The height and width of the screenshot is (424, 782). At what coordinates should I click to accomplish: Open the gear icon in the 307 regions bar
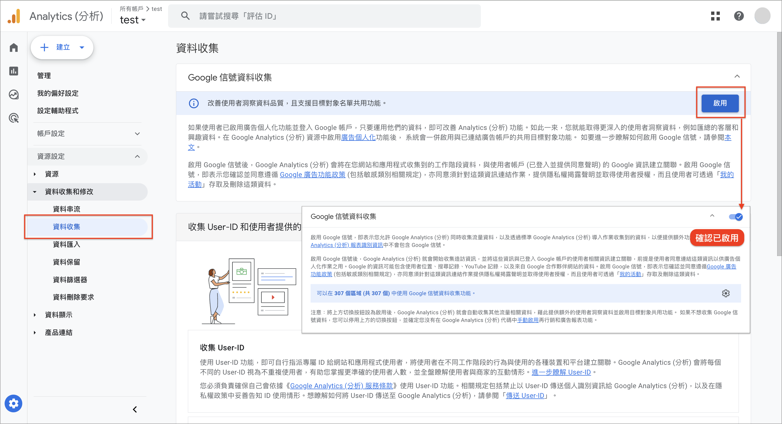(x=726, y=293)
